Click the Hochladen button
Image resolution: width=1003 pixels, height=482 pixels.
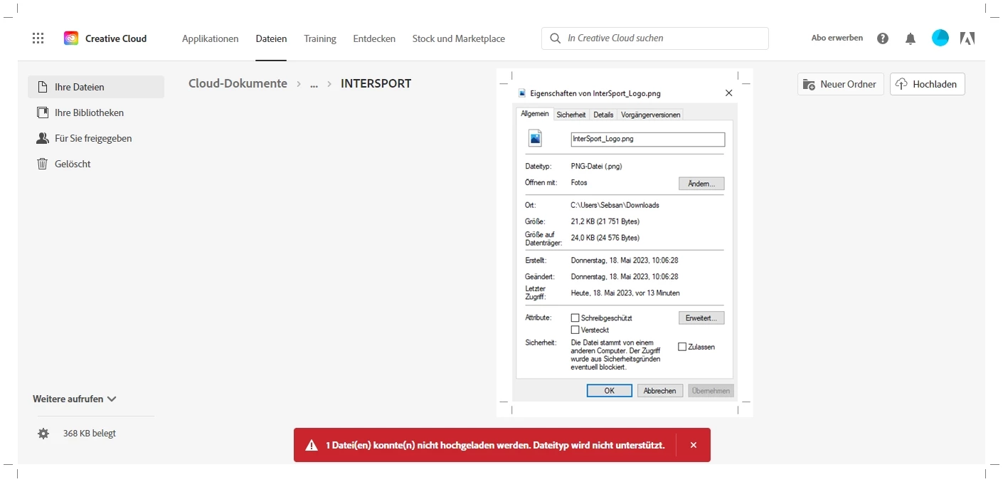click(x=928, y=84)
